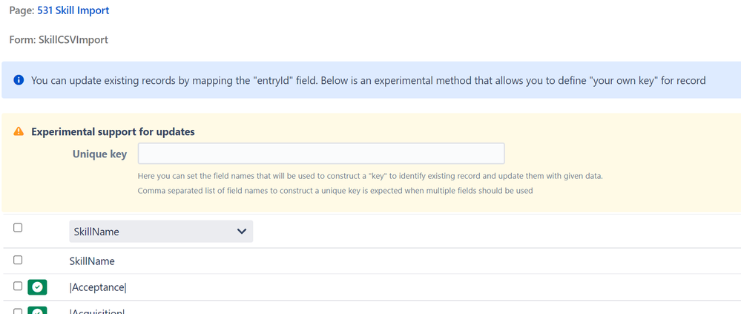Tick the select-all checkbox beside the SkillName dropdown

point(18,228)
